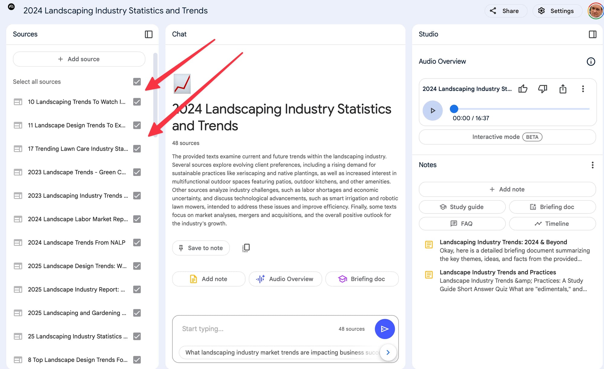Screen dimensions: 604x369
Task: Open Audio Overview info icon
Action: [x=591, y=62]
